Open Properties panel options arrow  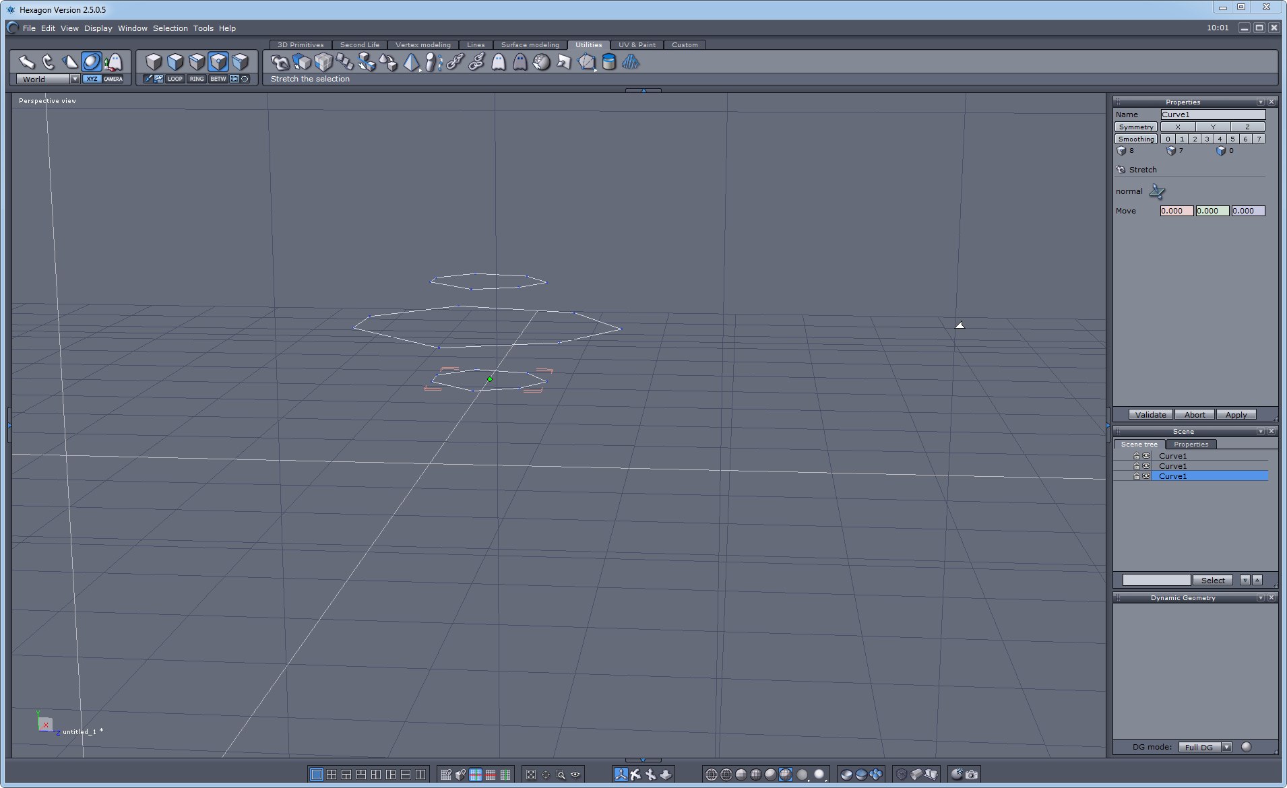[1261, 102]
